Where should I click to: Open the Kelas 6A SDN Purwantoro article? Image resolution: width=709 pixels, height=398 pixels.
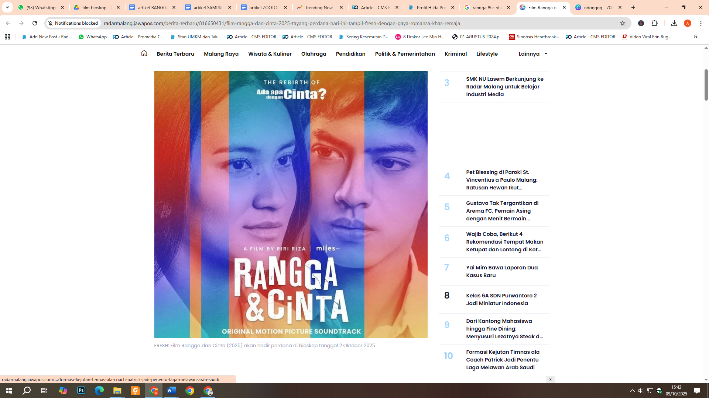coord(501,299)
